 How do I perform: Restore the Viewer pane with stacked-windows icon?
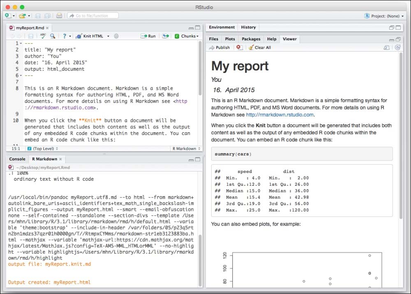tap(398, 40)
